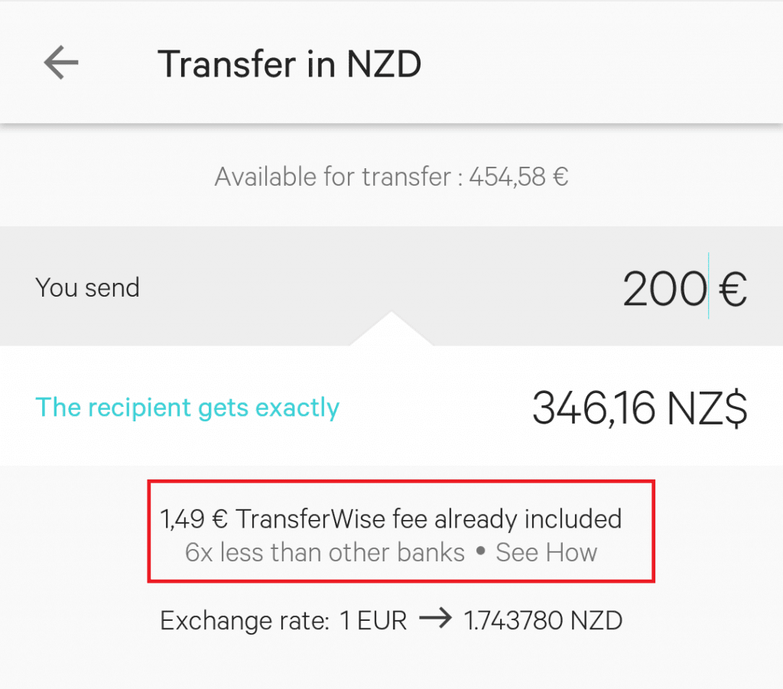Tap the euro currency symbol beside 200
The height and width of the screenshot is (689, 783).
733,288
